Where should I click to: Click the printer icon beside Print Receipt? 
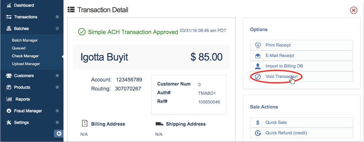(258, 45)
